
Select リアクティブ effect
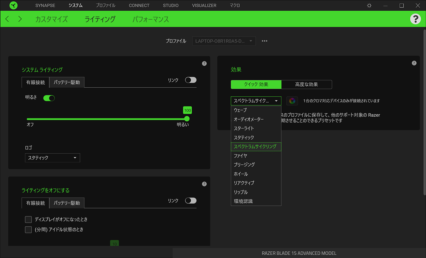click(x=256, y=183)
